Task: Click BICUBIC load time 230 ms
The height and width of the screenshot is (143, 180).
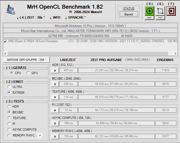Action: [x=68, y=84]
